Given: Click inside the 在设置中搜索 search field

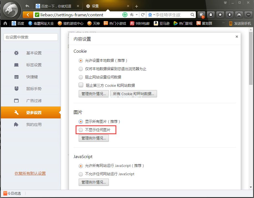Looking at the screenshot, I should point(30,37).
